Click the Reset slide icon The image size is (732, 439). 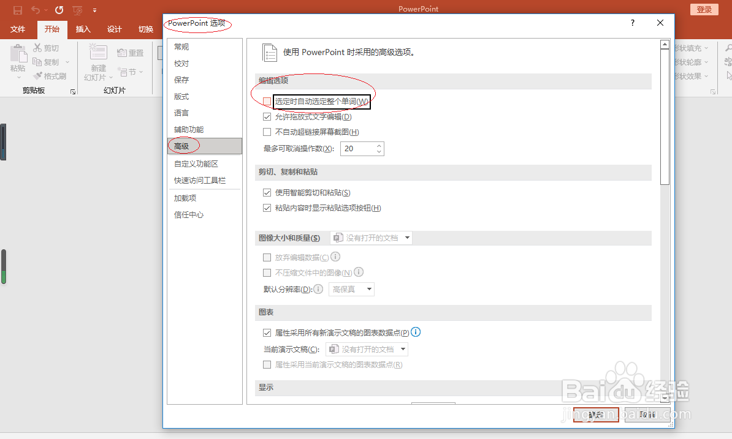tap(121, 53)
